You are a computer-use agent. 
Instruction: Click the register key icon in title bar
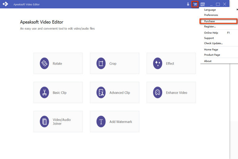pyautogui.click(x=188, y=4)
